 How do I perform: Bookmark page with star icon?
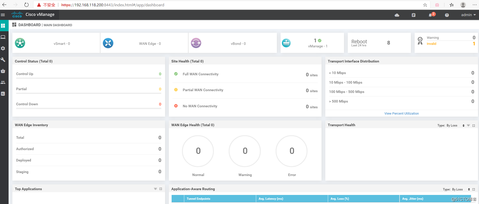[425, 5]
